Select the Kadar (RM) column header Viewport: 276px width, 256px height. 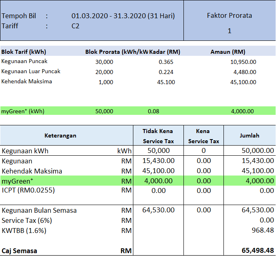click(165, 52)
